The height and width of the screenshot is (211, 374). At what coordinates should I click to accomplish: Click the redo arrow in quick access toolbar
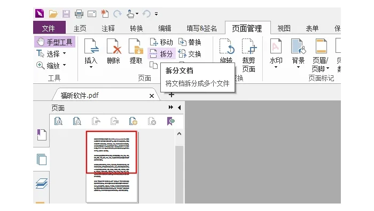click(118, 14)
